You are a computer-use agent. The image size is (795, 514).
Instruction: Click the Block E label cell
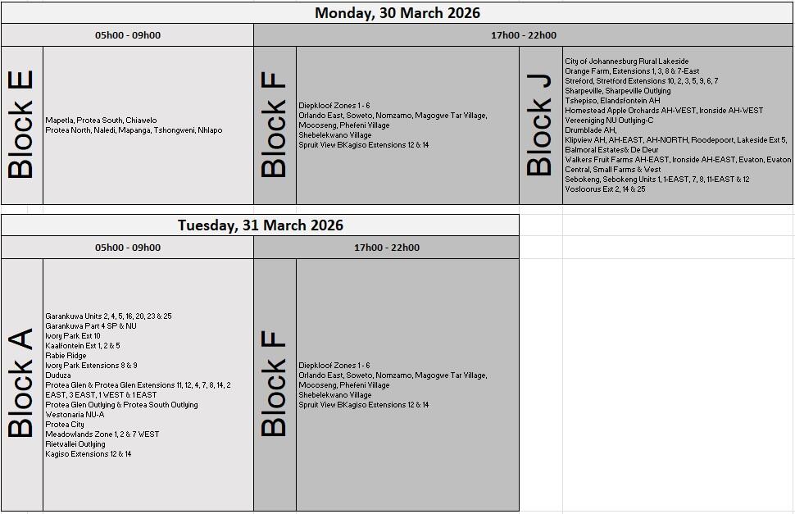22,125
